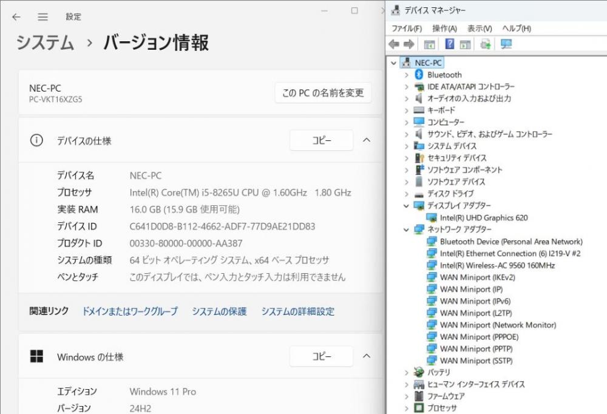
Task: Click the update driver toolbar icon
Action: [486, 44]
